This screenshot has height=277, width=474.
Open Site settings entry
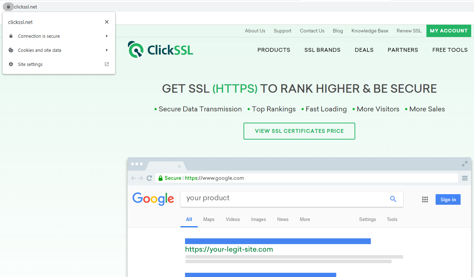[x=59, y=64]
